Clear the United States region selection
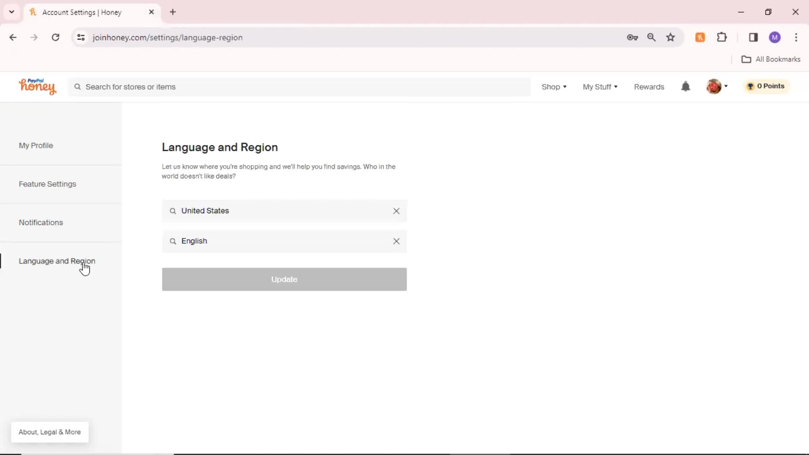The width and height of the screenshot is (809, 455). point(396,210)
